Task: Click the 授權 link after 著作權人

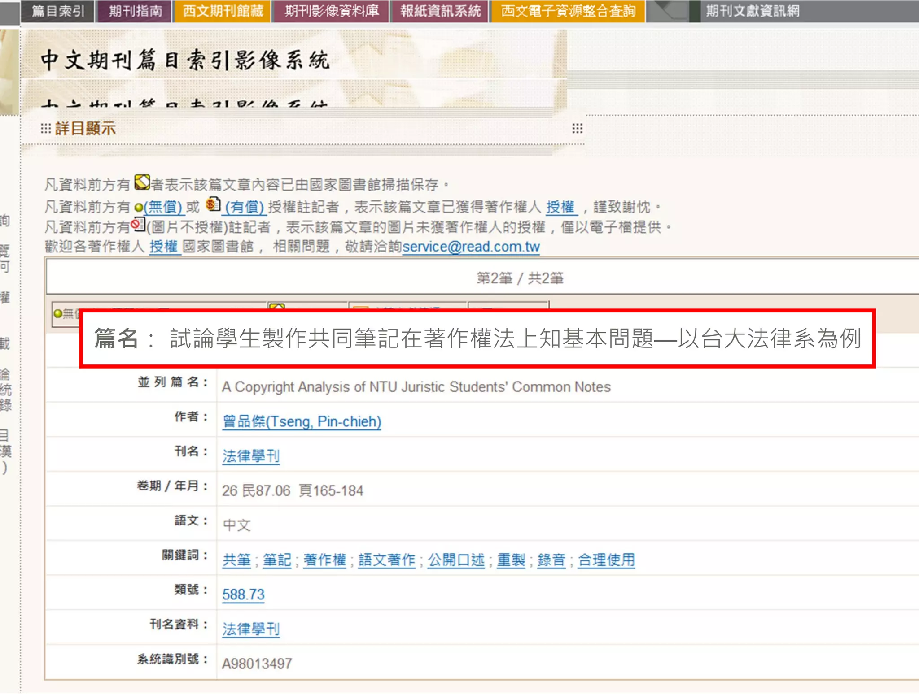Action: click(x=560, y=207)
